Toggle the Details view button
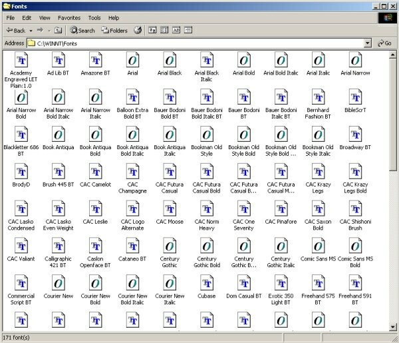Viewport: 399px width, 343px height. click(188, 30)
